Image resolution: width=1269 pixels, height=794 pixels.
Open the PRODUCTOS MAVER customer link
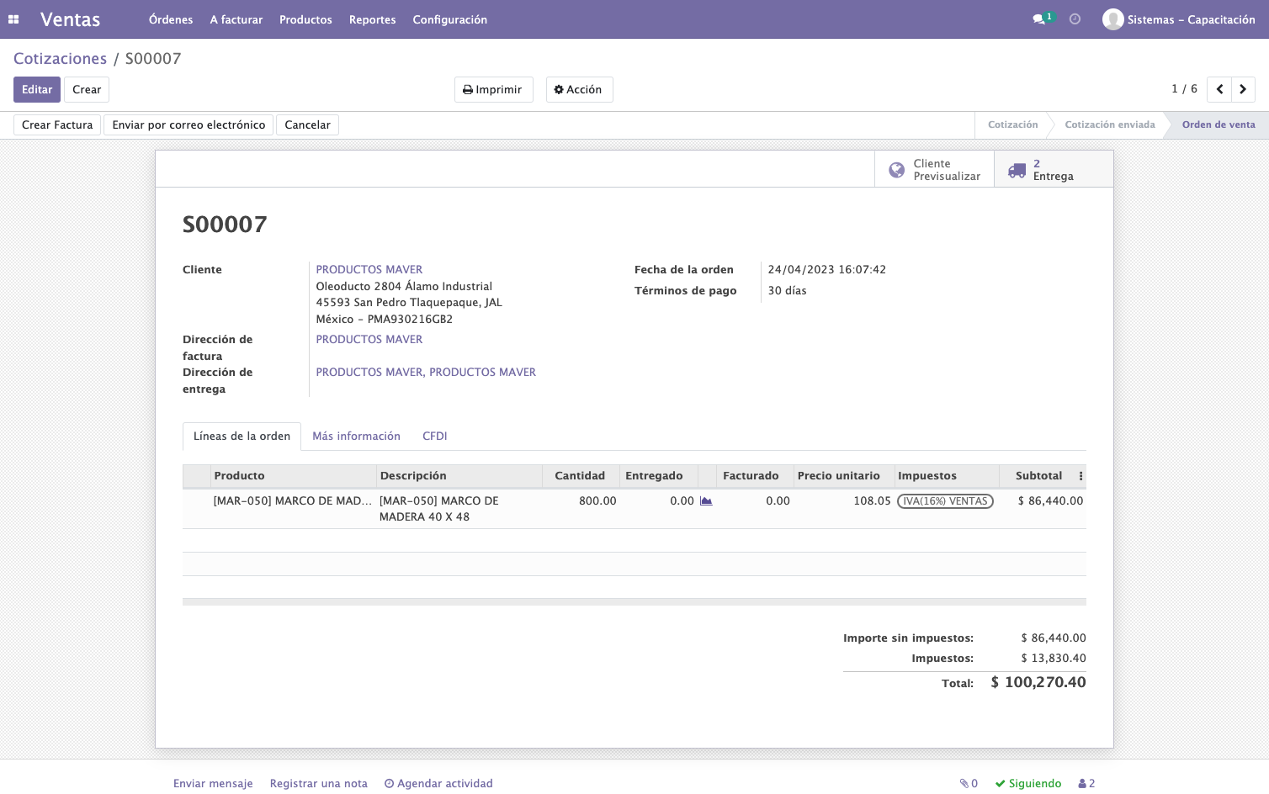pos(369,269)
